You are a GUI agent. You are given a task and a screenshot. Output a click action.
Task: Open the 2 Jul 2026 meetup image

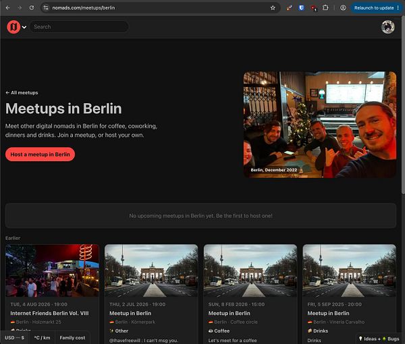tap(151, 270)
